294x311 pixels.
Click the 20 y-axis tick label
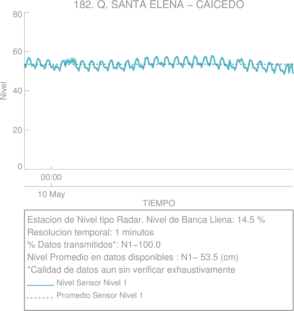18,130
